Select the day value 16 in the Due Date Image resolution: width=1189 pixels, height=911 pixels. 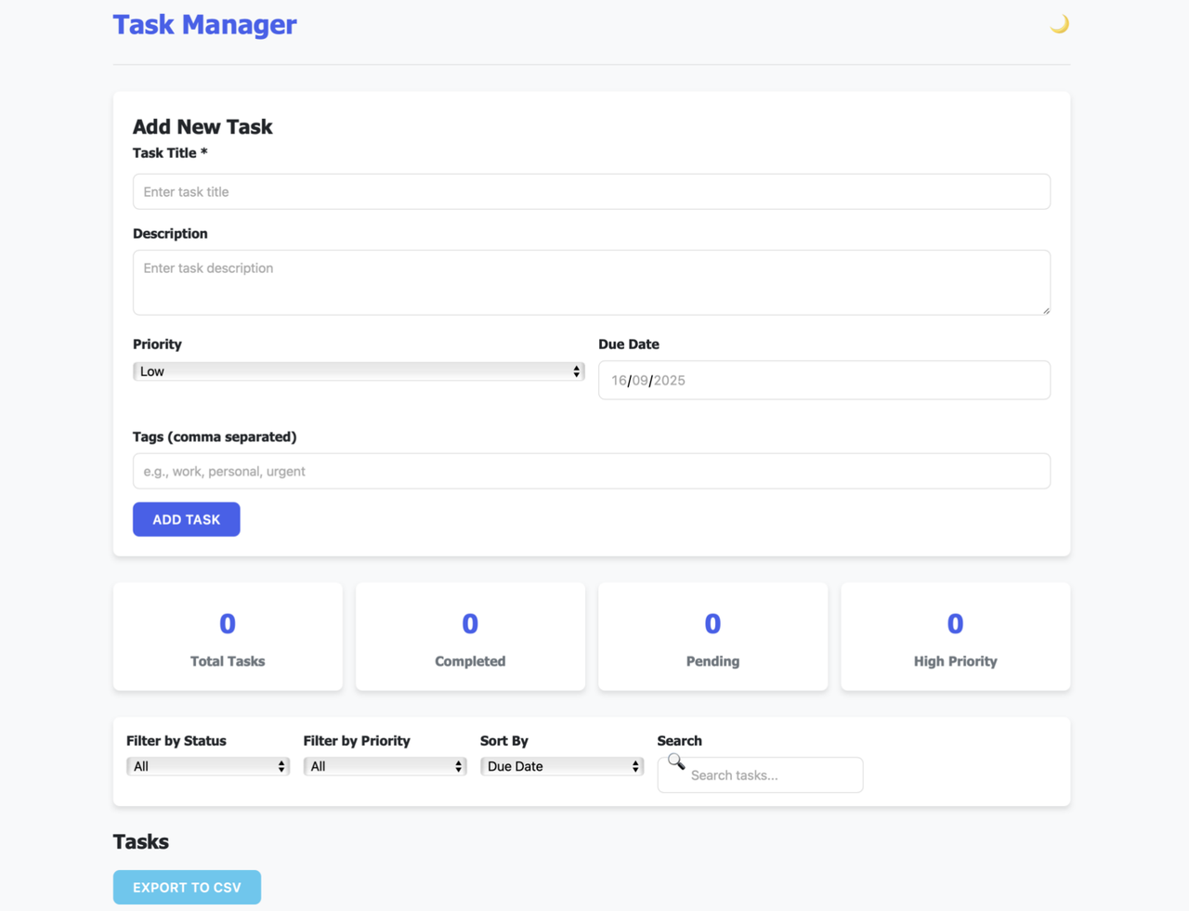[x=619, y=381]
